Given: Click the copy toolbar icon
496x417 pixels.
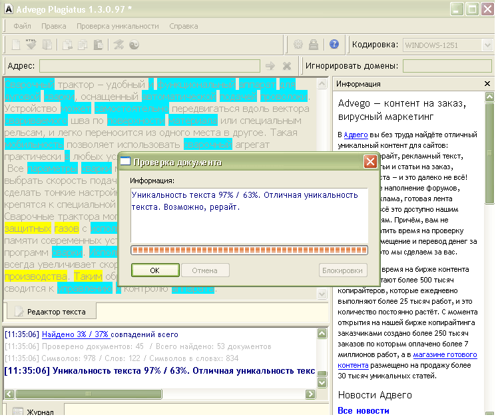Looking at the screenshot, I should 83,45.
